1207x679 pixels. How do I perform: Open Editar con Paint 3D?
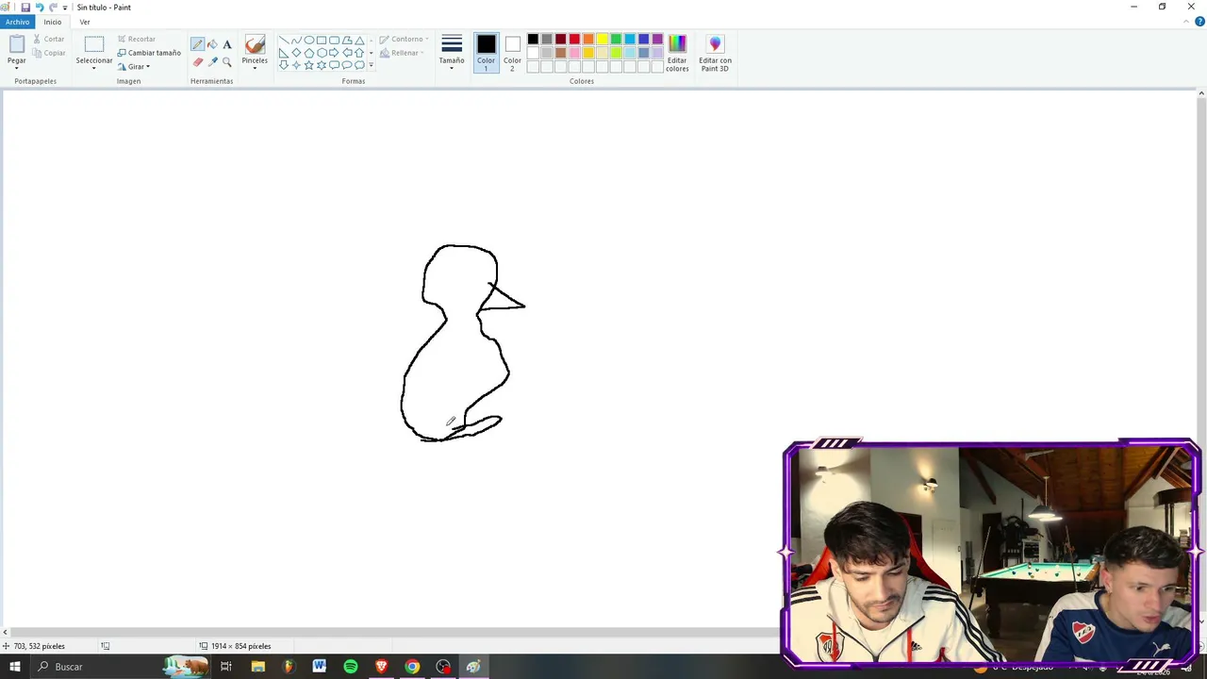(x=715, y=53)
